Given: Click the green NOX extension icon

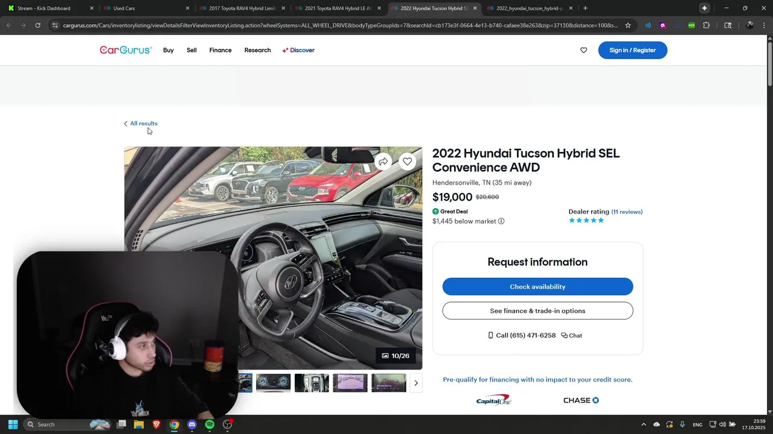Looking at the screenshot, I should point(691,25).
